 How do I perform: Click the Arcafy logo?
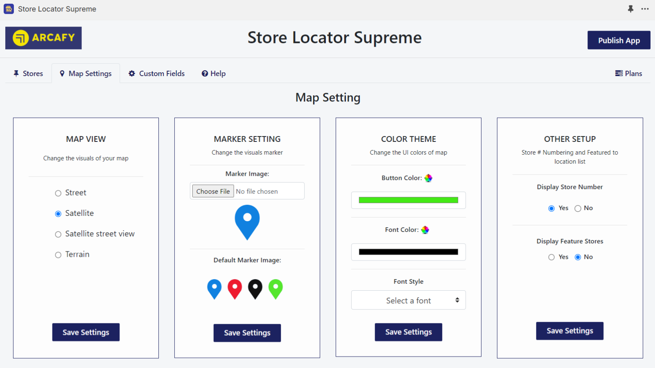[43, 38]
